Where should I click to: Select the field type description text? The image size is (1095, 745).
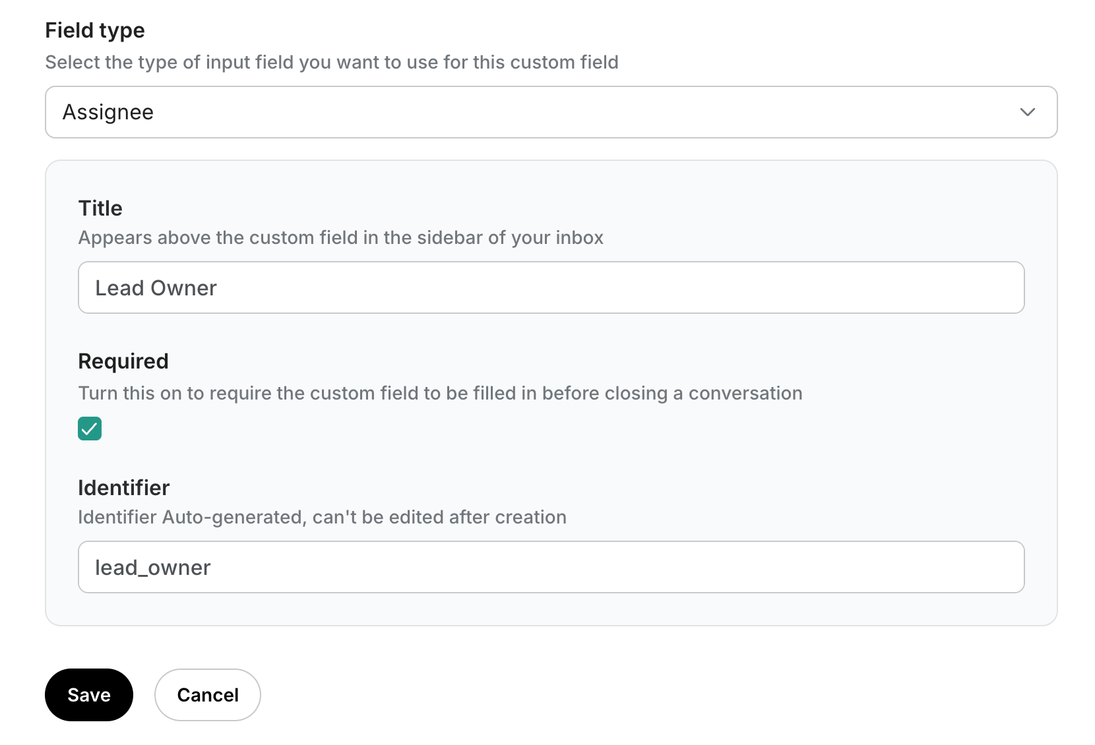332,62
